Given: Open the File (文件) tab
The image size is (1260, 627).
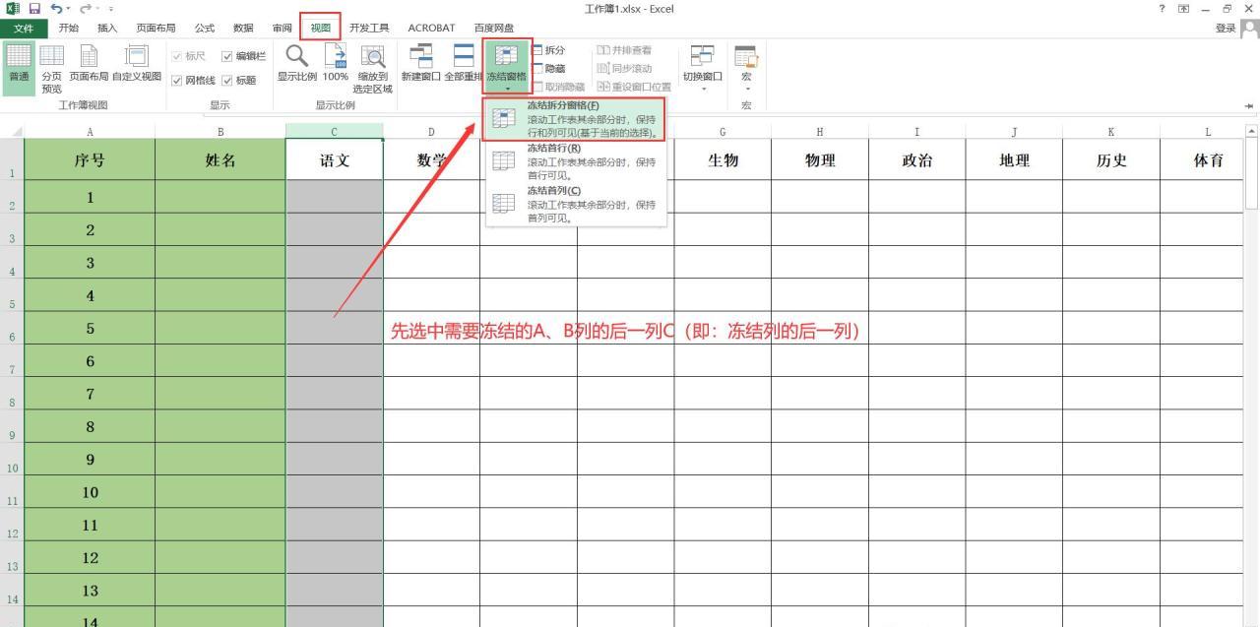Looking at the screenshot, I should [x=24, y=28].
